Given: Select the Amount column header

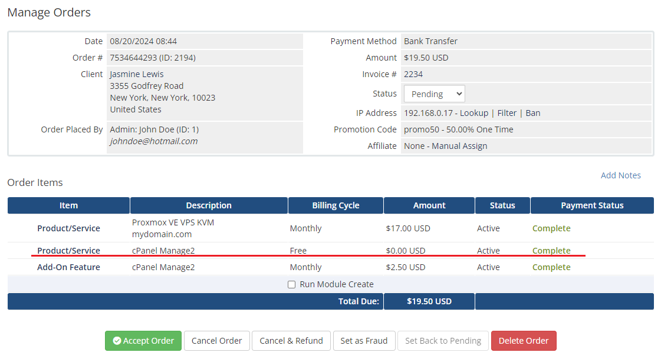Looking at the screenshot, I should (x=429, y=205).
